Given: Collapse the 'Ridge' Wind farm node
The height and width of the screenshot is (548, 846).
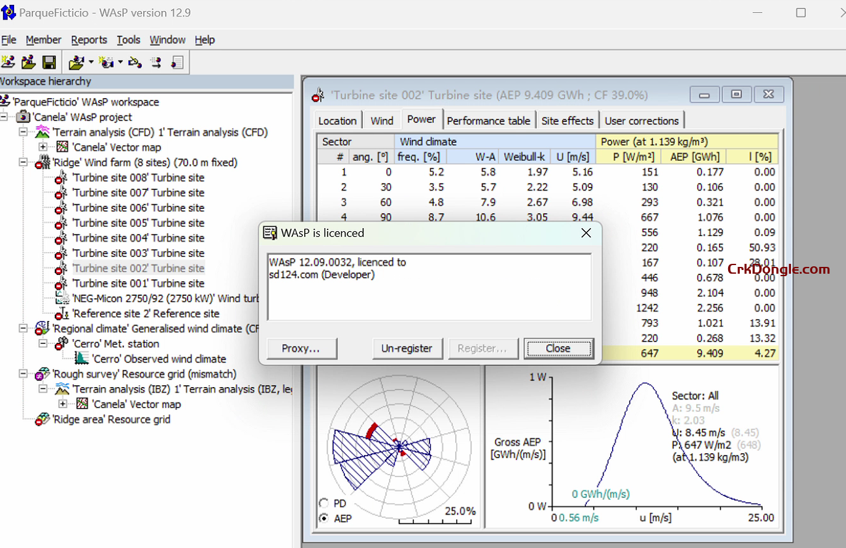Looking at the screenshot, I should [23, 163].
